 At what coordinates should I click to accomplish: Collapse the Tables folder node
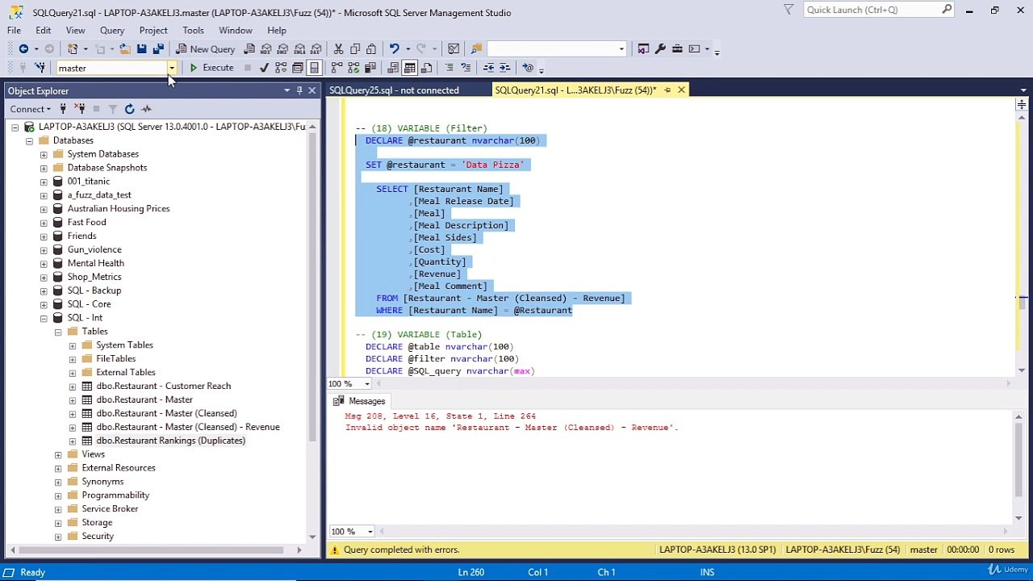point(58,332)
